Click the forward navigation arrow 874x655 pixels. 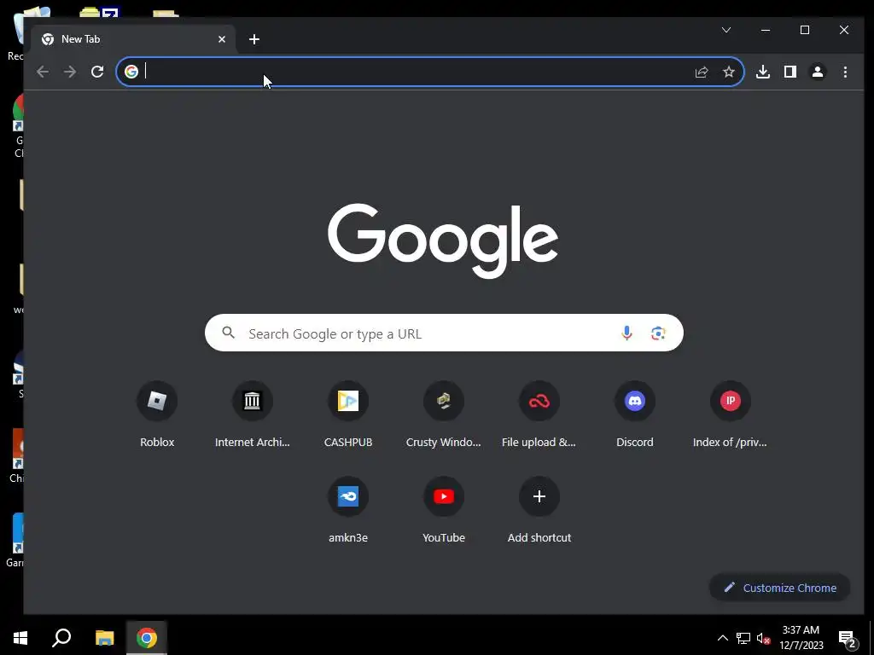click(x=70, y=72)
